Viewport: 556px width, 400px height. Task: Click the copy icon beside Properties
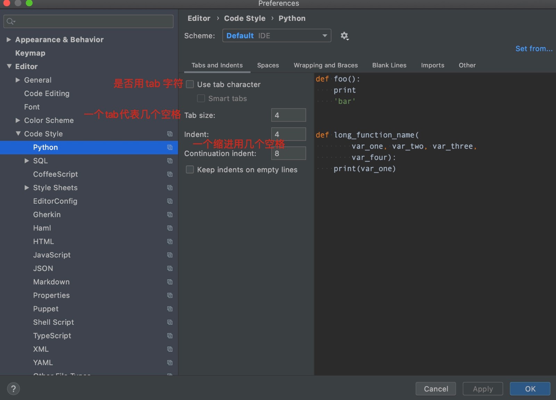[x=170, y=295]
